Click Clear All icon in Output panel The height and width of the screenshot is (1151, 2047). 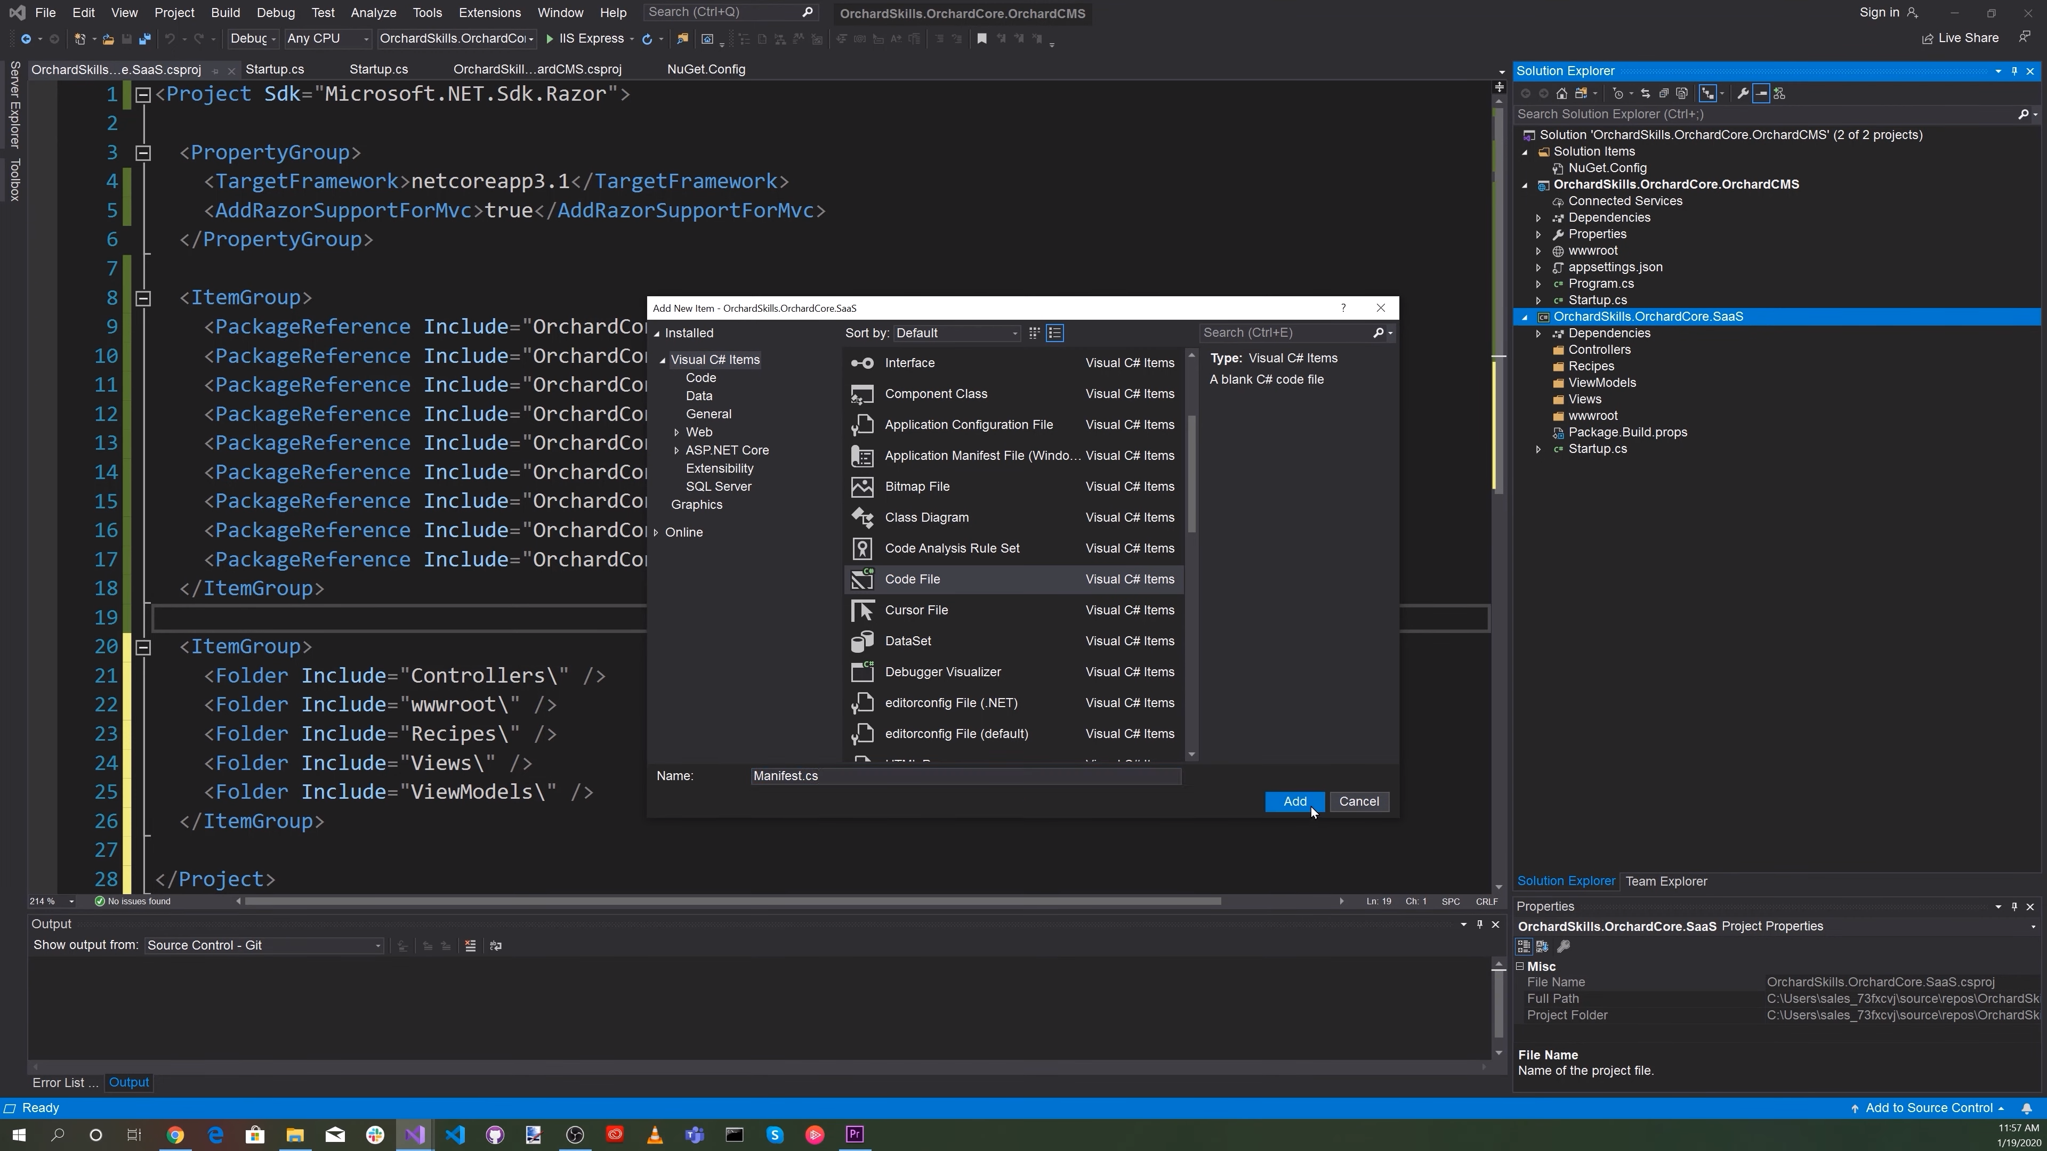tap(470, 945)
